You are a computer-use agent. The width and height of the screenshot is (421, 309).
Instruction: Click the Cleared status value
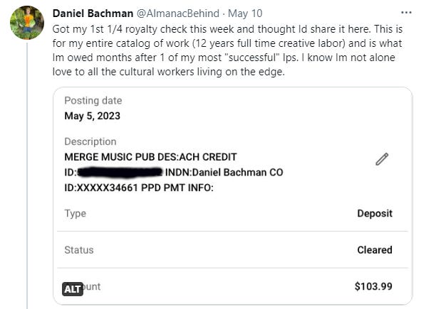click(375, 250)
